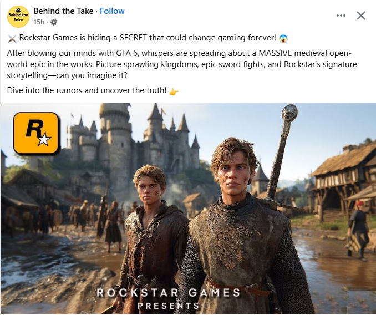Follow the Behind the Take page
Screen dimensions: 376x315
[x=112, y=11]
